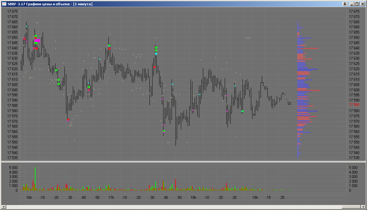Maximize the SBRF-3.17 chart window
This screenshot has height=210, width=367.
click(357, 4)
